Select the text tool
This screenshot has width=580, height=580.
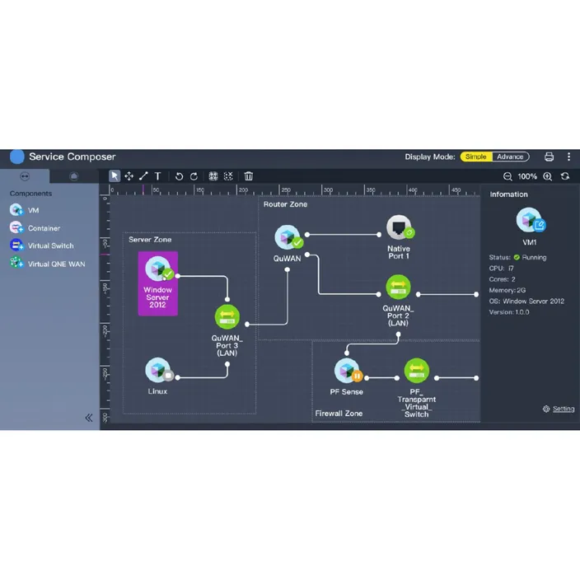point(158,176)
